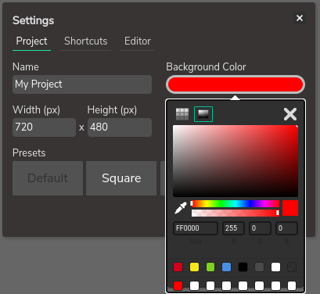The image size is (320, 294).
Task: Click the project Name input field
Action: [x=82, y=84]
